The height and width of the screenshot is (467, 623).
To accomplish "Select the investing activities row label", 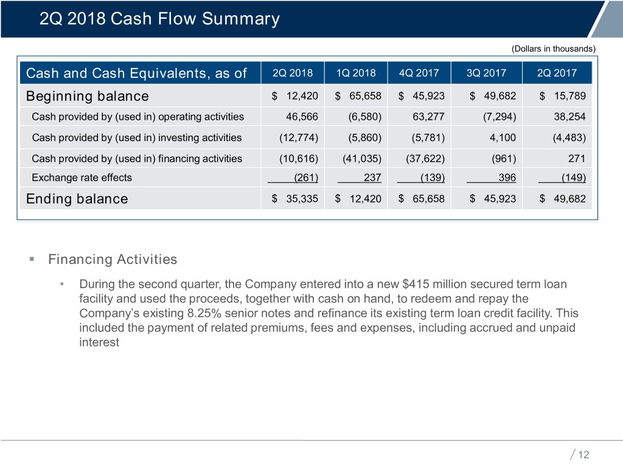I will pyautogui.click(x=136, y=137).
